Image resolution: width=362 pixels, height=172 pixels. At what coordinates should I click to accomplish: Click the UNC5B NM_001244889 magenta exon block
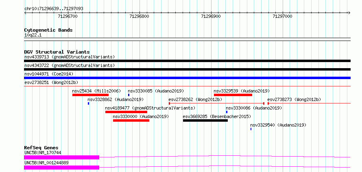pyautogui.click(x=62, y=168)
